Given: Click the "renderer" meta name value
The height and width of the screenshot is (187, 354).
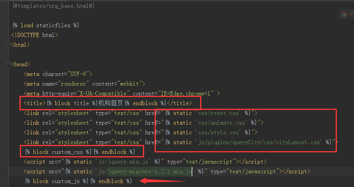Looking at the screenshot, I should click(73, 83).
